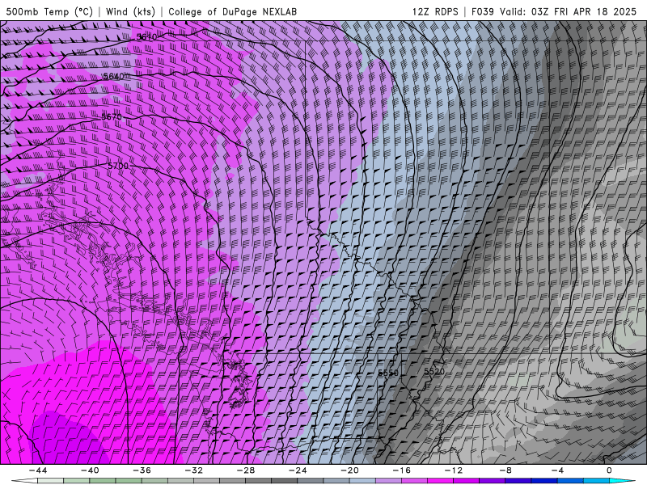The image size is (647, 485).
Task: Click the 5520 height contour label
Action: [x=434, y=371]
